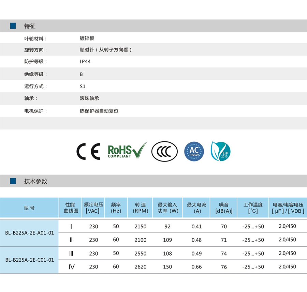Click the value 顺时针（从转子方向看）
Image resolution: width=307 pixels, height=292 pixels.
click(106, 50)
